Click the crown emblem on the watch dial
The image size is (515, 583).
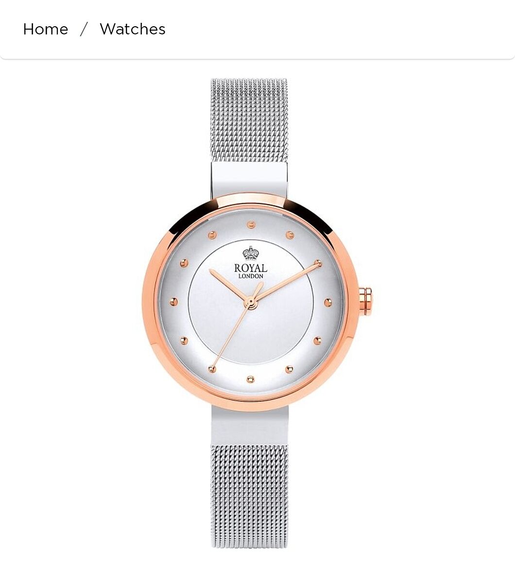tap(251, 253)
